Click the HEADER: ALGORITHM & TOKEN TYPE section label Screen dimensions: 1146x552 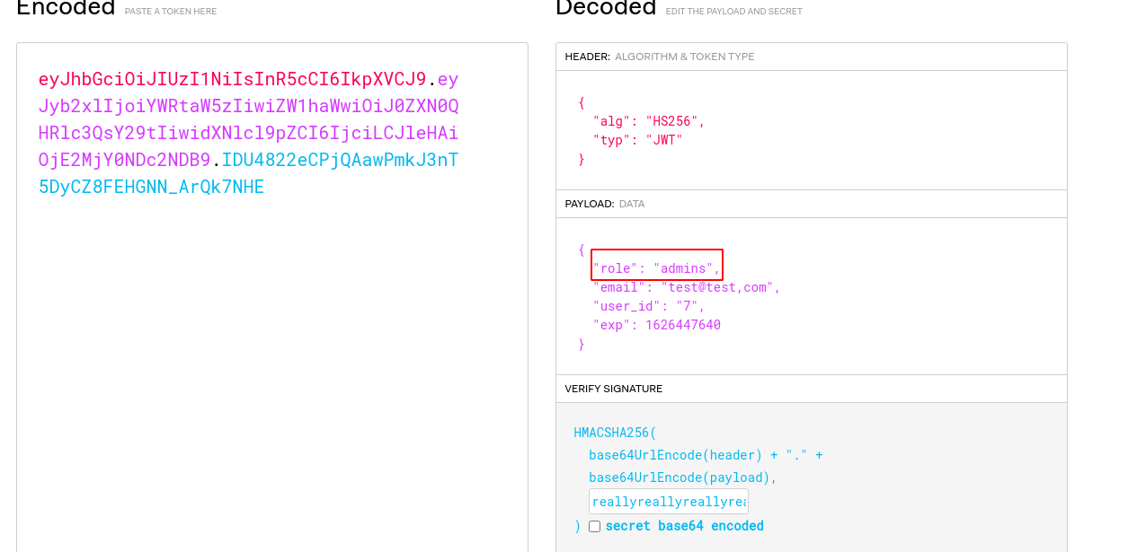click(x=659, y=57)
